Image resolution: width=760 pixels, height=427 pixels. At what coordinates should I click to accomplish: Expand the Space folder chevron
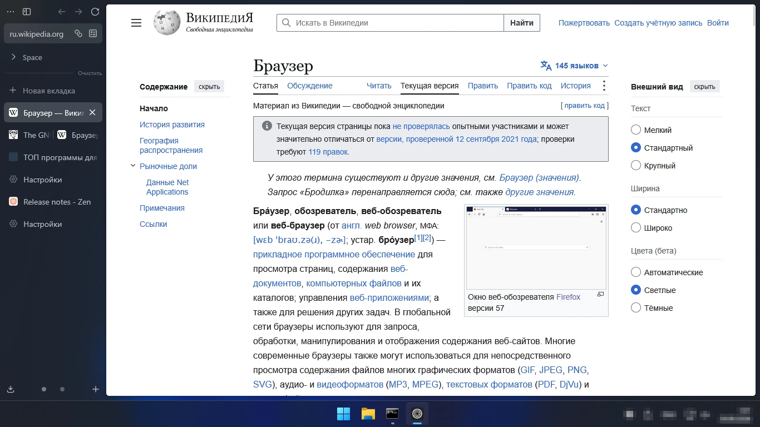13,57
